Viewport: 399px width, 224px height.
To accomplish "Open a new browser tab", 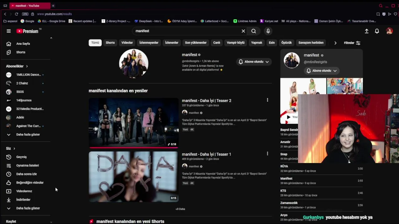I will point(53,6).
